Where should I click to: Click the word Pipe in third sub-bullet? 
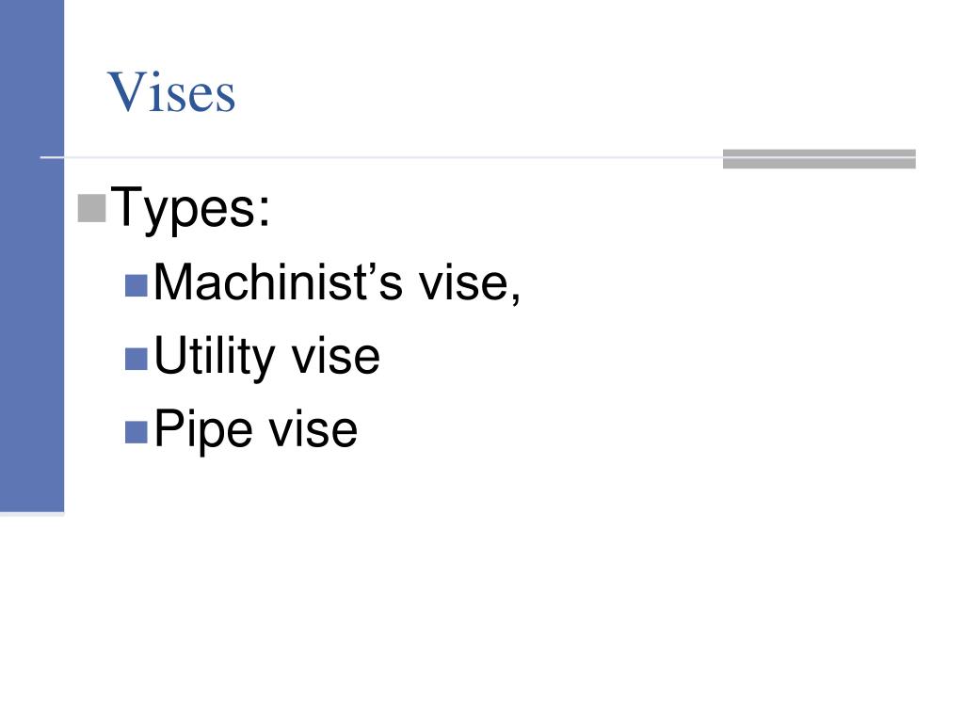pos(203,429)
